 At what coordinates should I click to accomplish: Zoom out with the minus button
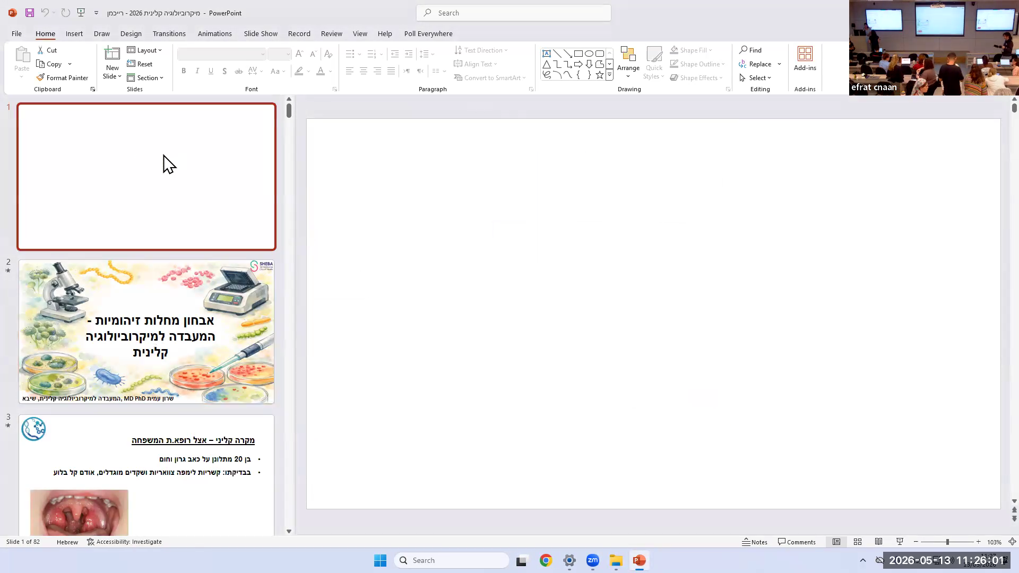[916, 542]
